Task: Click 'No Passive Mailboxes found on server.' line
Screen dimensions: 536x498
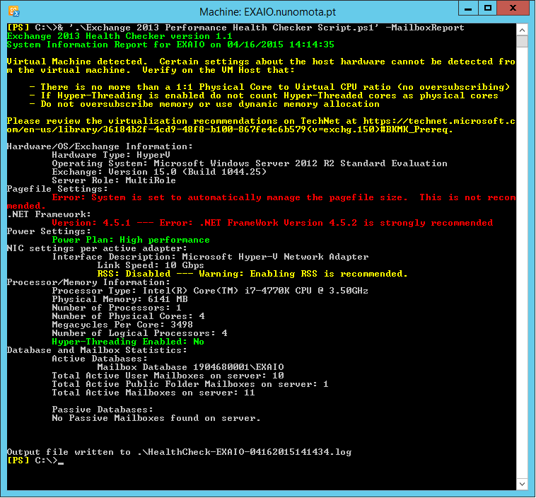Action: (156, 418)
